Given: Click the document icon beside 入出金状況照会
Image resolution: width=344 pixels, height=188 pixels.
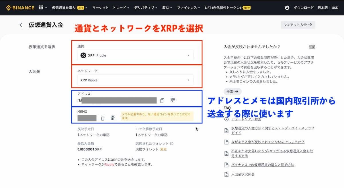Looking at the screenshot, I should point(226,174).
